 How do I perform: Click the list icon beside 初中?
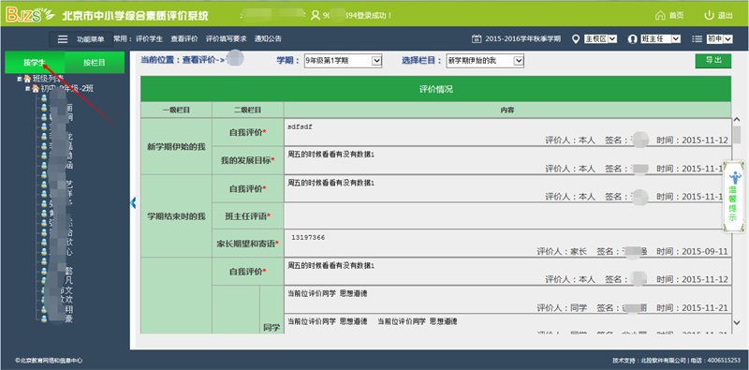(x=697, y=39)
